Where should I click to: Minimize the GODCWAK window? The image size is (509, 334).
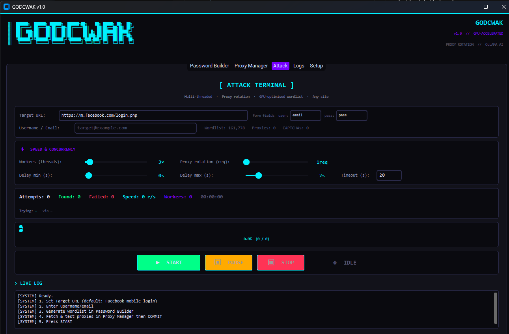pos(468,7)
